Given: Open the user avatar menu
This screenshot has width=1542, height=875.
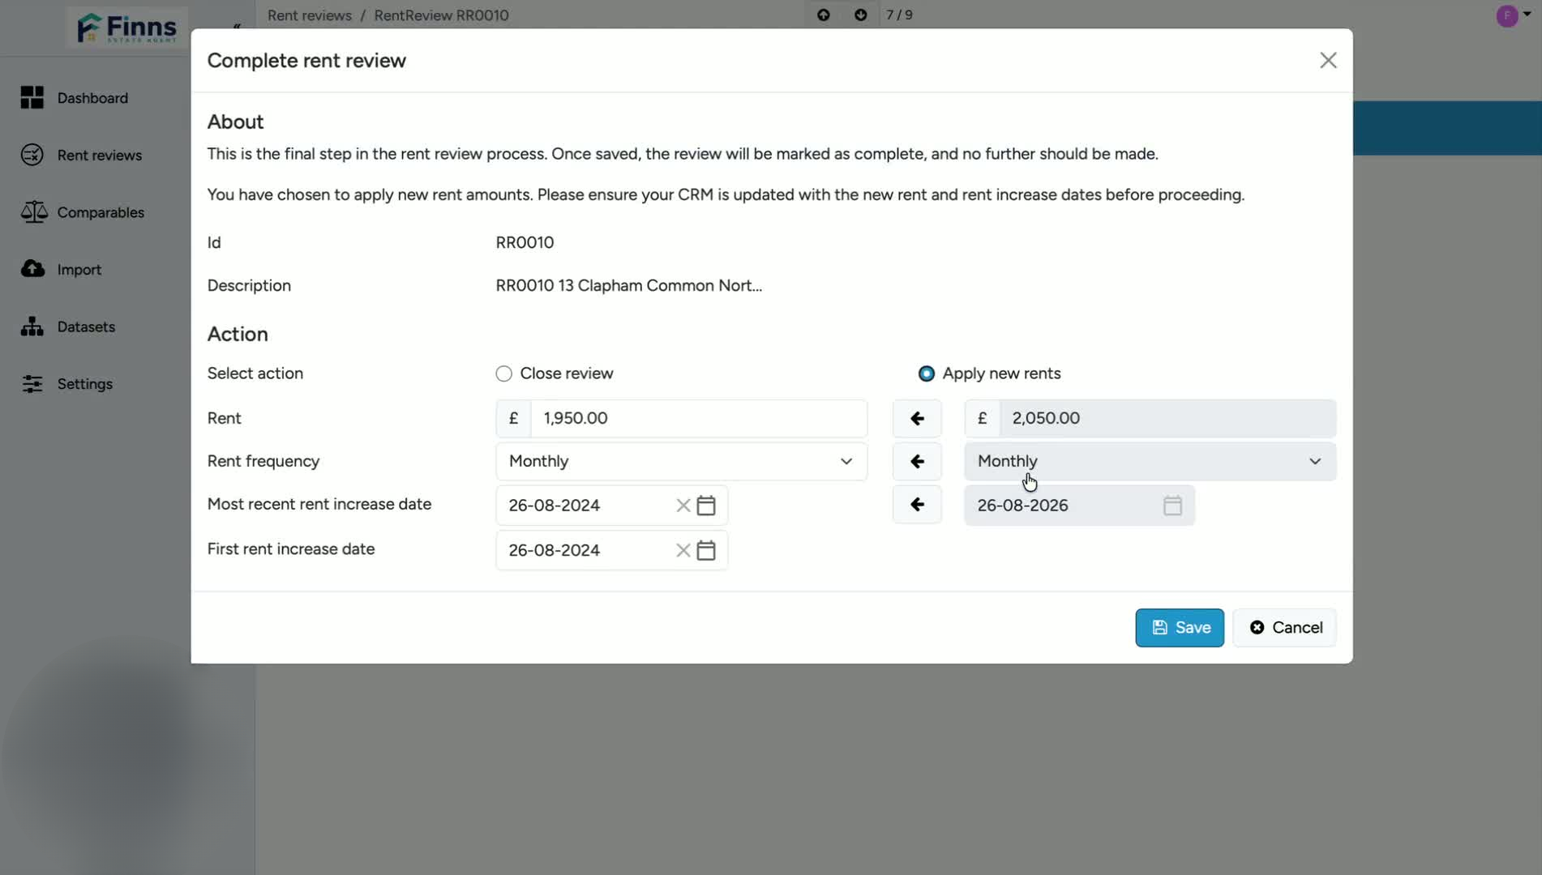Looking at the screenshot, I should coord(1507,15).
